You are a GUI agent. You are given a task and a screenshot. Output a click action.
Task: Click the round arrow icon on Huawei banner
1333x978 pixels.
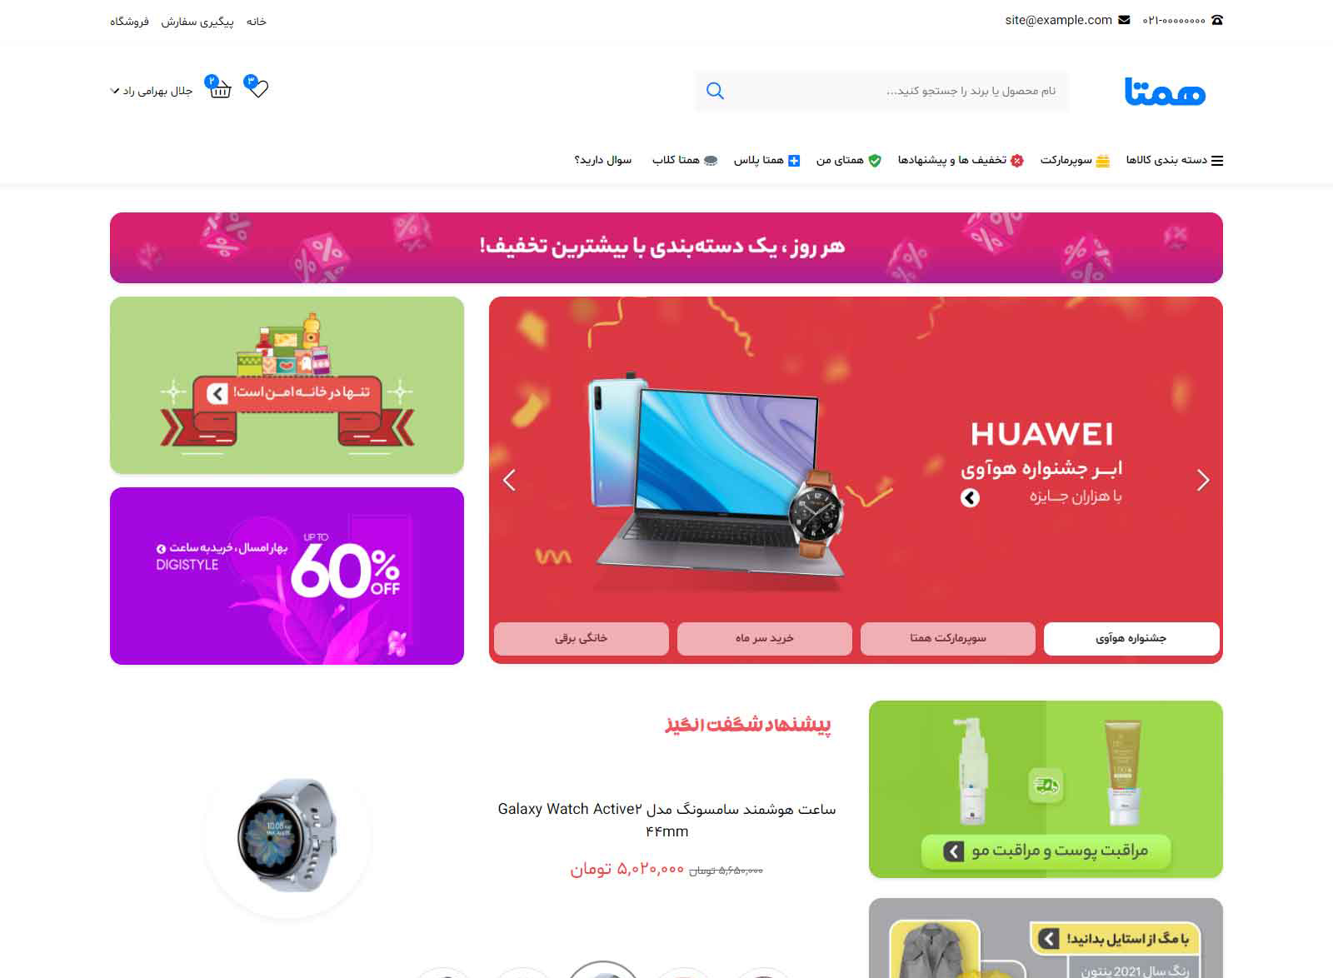click(x=970, y=497)
